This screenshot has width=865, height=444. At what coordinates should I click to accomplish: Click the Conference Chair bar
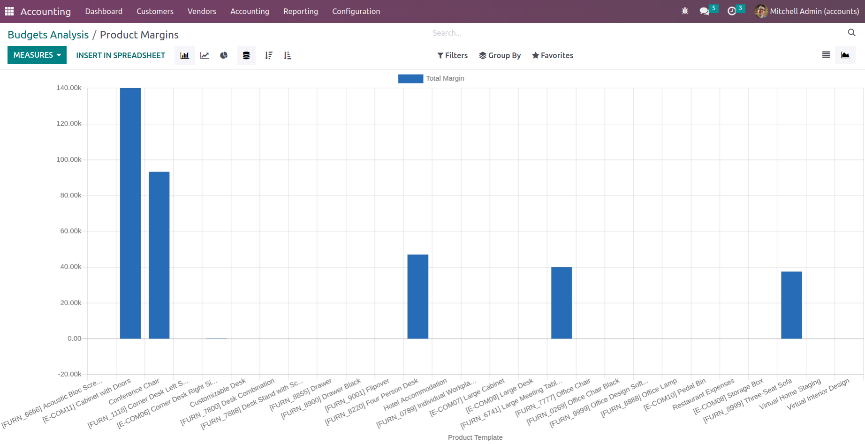159,255
